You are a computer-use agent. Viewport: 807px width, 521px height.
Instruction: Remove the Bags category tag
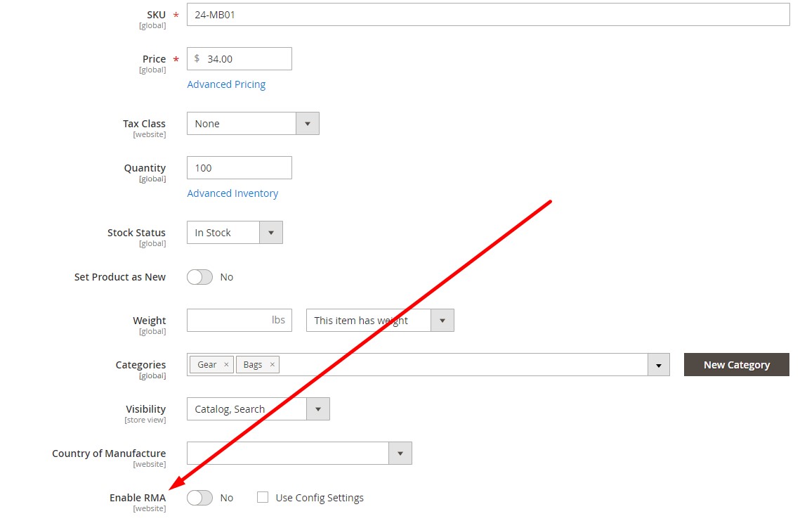(x=272, y=365)
